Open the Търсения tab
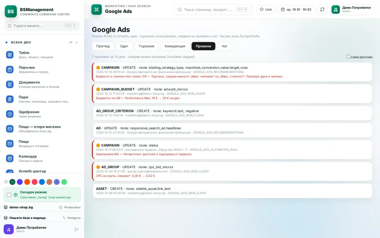The height and width of the screenshot is (238, 380). tap(146, 46)
